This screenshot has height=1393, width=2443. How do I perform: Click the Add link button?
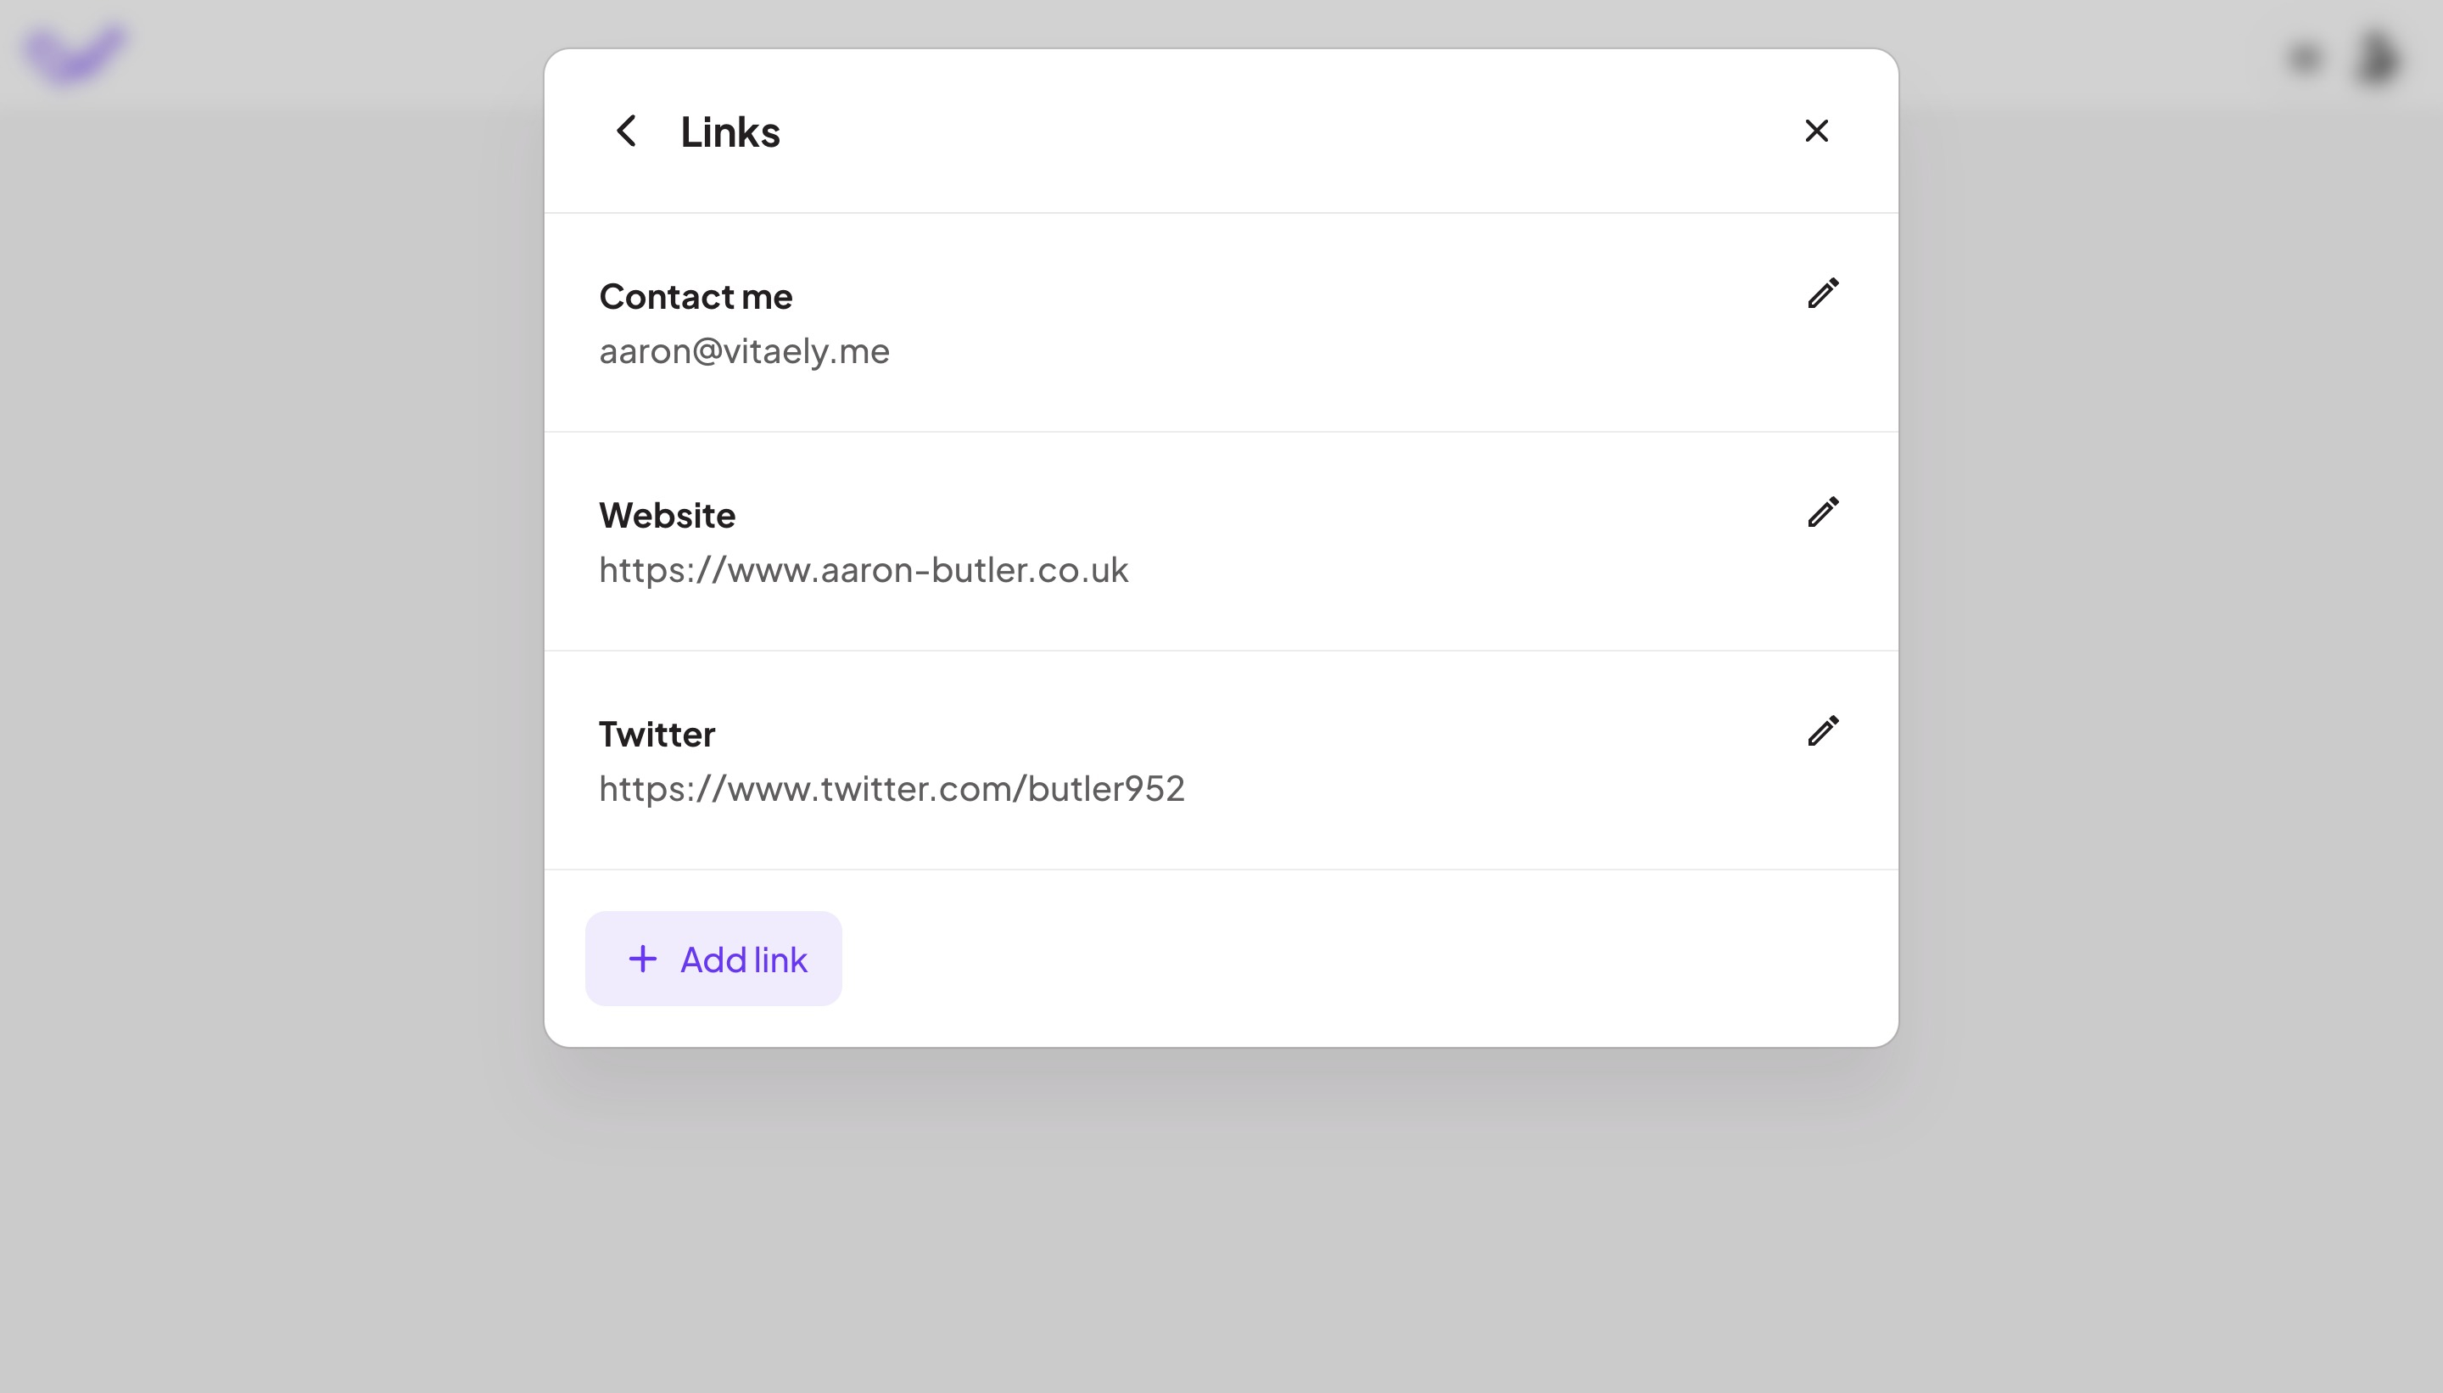pyautogui.click(x=713, y=959)
